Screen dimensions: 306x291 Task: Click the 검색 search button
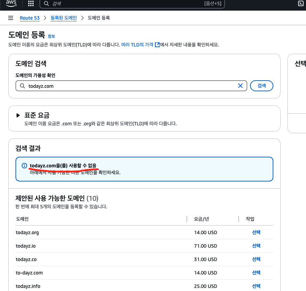(261, 86)
